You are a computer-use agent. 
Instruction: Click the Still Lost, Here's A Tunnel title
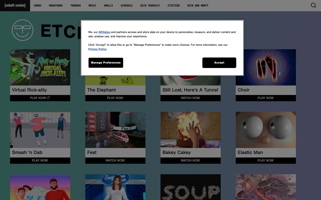pos(190,90)
